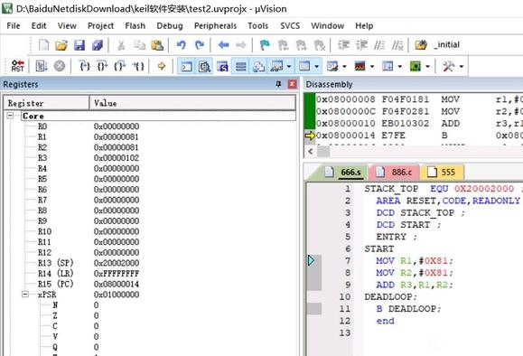This screenshot has height=356, width=523.
Task: Click the Open file folder icon
Action: [x=61, y=45]
